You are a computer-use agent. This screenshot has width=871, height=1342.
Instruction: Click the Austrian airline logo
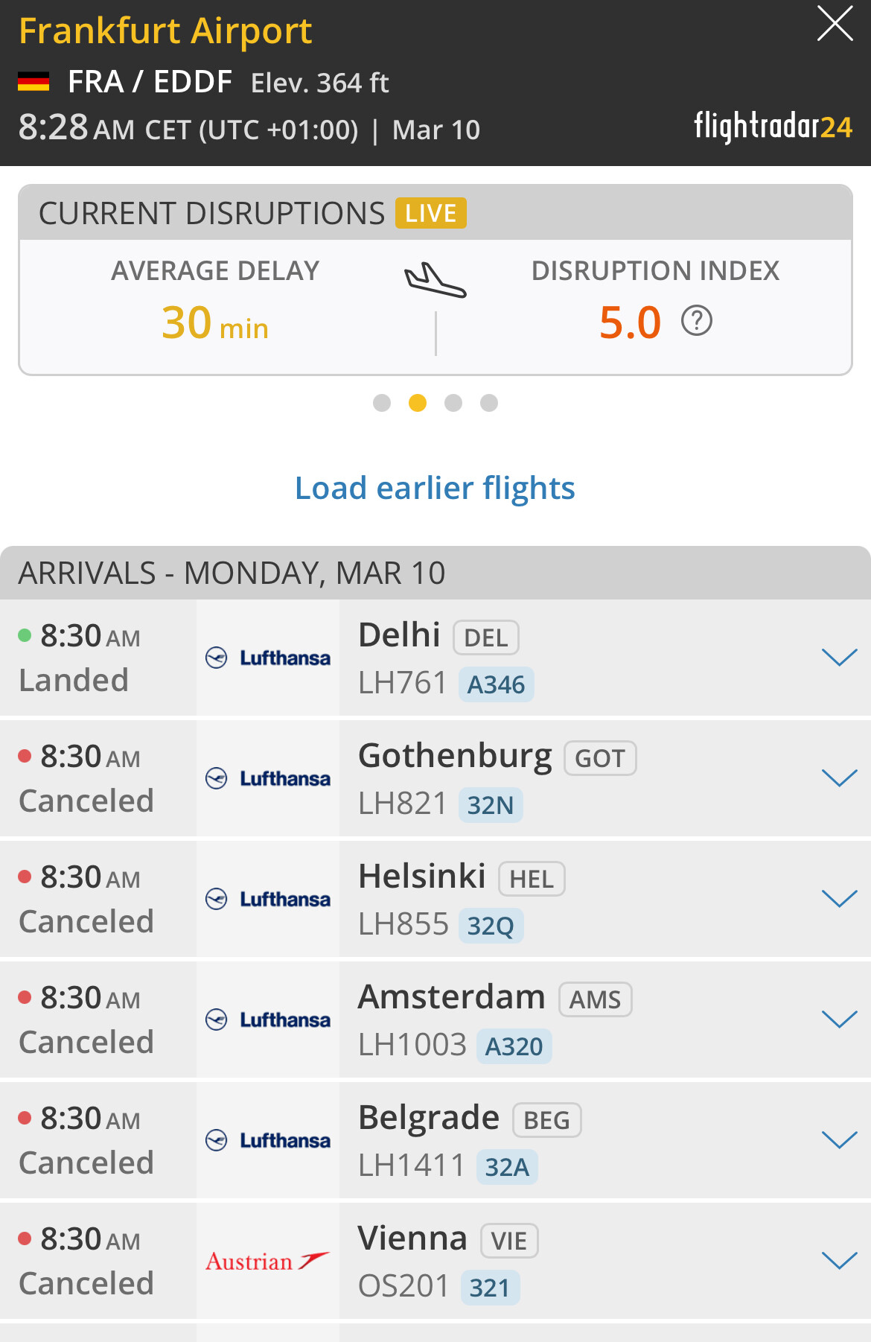(267, 1261)
